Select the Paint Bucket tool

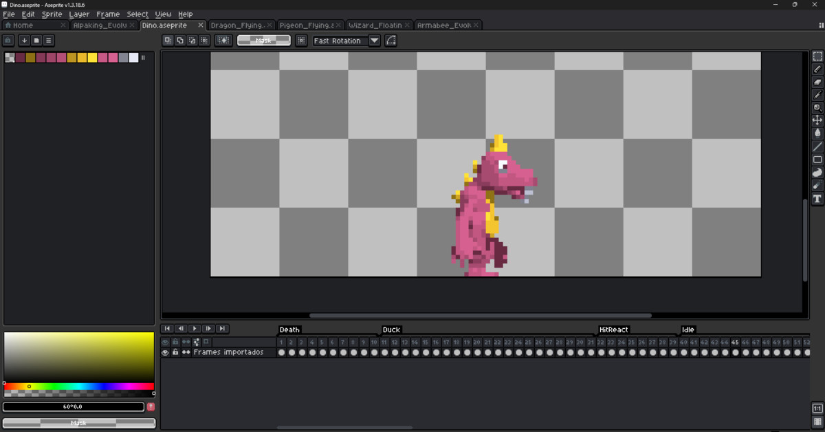[817, 133]
